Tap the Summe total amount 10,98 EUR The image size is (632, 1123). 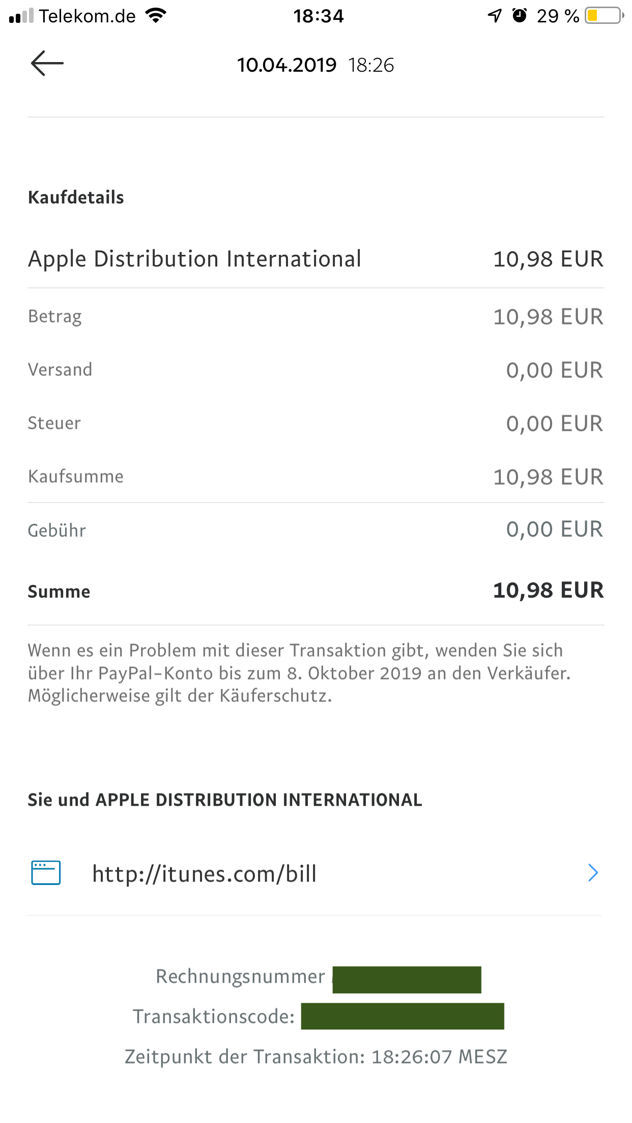(x=548, y=590)
